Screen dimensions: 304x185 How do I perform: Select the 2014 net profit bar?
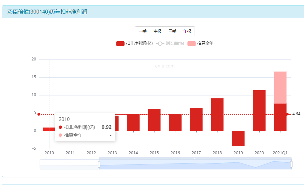click(x=133, y=123)
